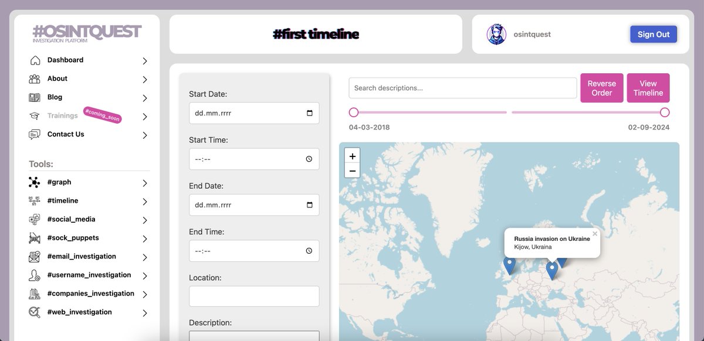This screenshot has height=341, width=704.
Task: Open the Start Date calendar picker icon
Action: click(x=310, y=113)
